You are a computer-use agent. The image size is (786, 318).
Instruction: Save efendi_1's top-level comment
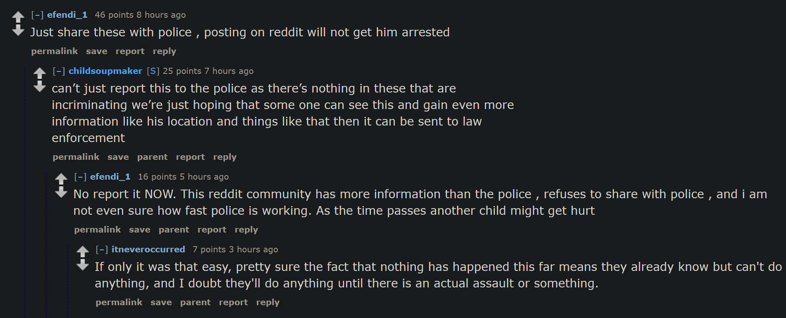pyautogui.click(x=96, y=51)
